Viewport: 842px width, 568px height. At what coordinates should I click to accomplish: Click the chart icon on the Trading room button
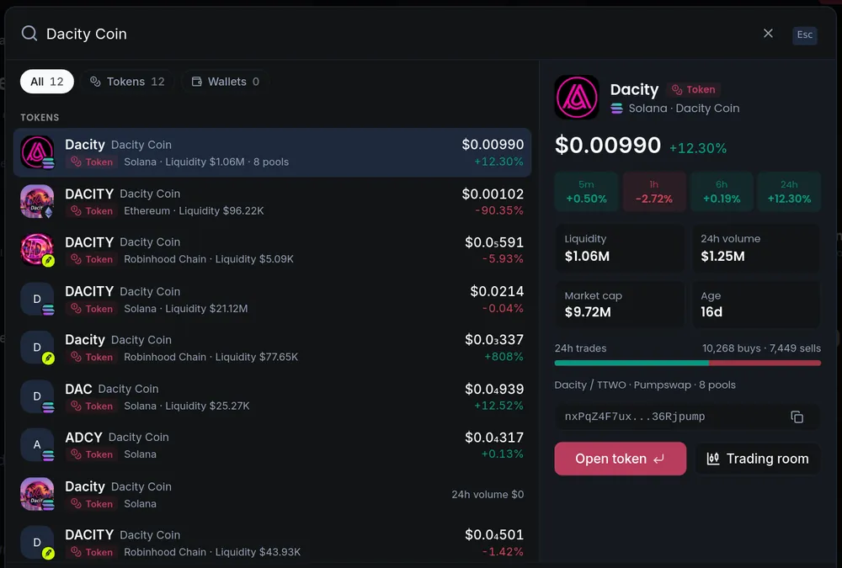713,459
